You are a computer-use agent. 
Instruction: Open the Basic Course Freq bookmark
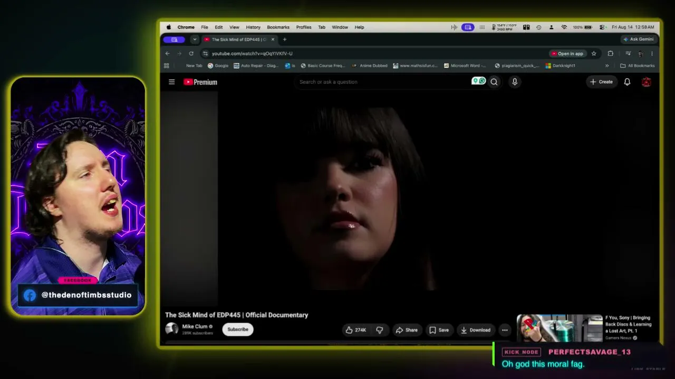pyautogui.click(x=322, y=66)
